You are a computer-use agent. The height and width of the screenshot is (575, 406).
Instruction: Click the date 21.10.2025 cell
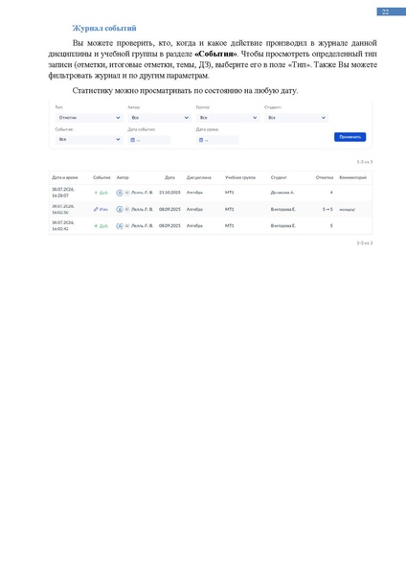[x=169, y=193]
